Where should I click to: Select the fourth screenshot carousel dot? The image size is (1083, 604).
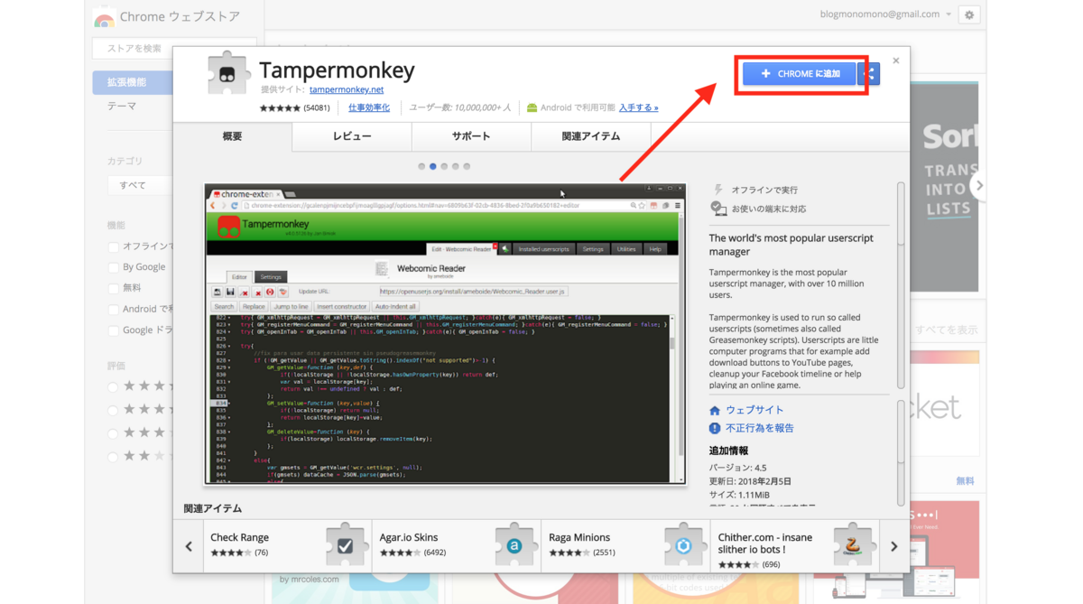click(456, 166)
